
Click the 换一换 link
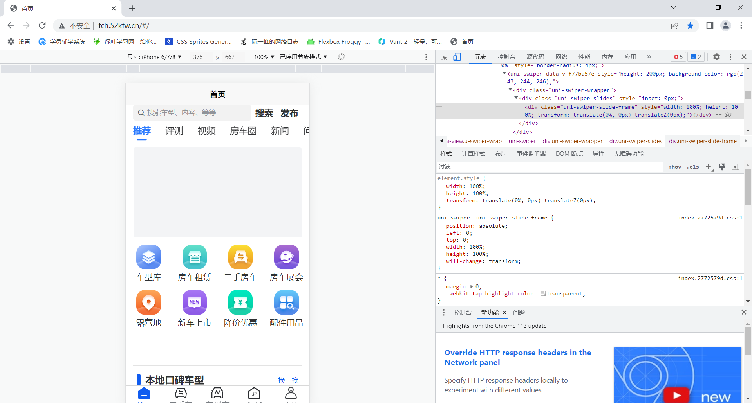click(288, 380)
